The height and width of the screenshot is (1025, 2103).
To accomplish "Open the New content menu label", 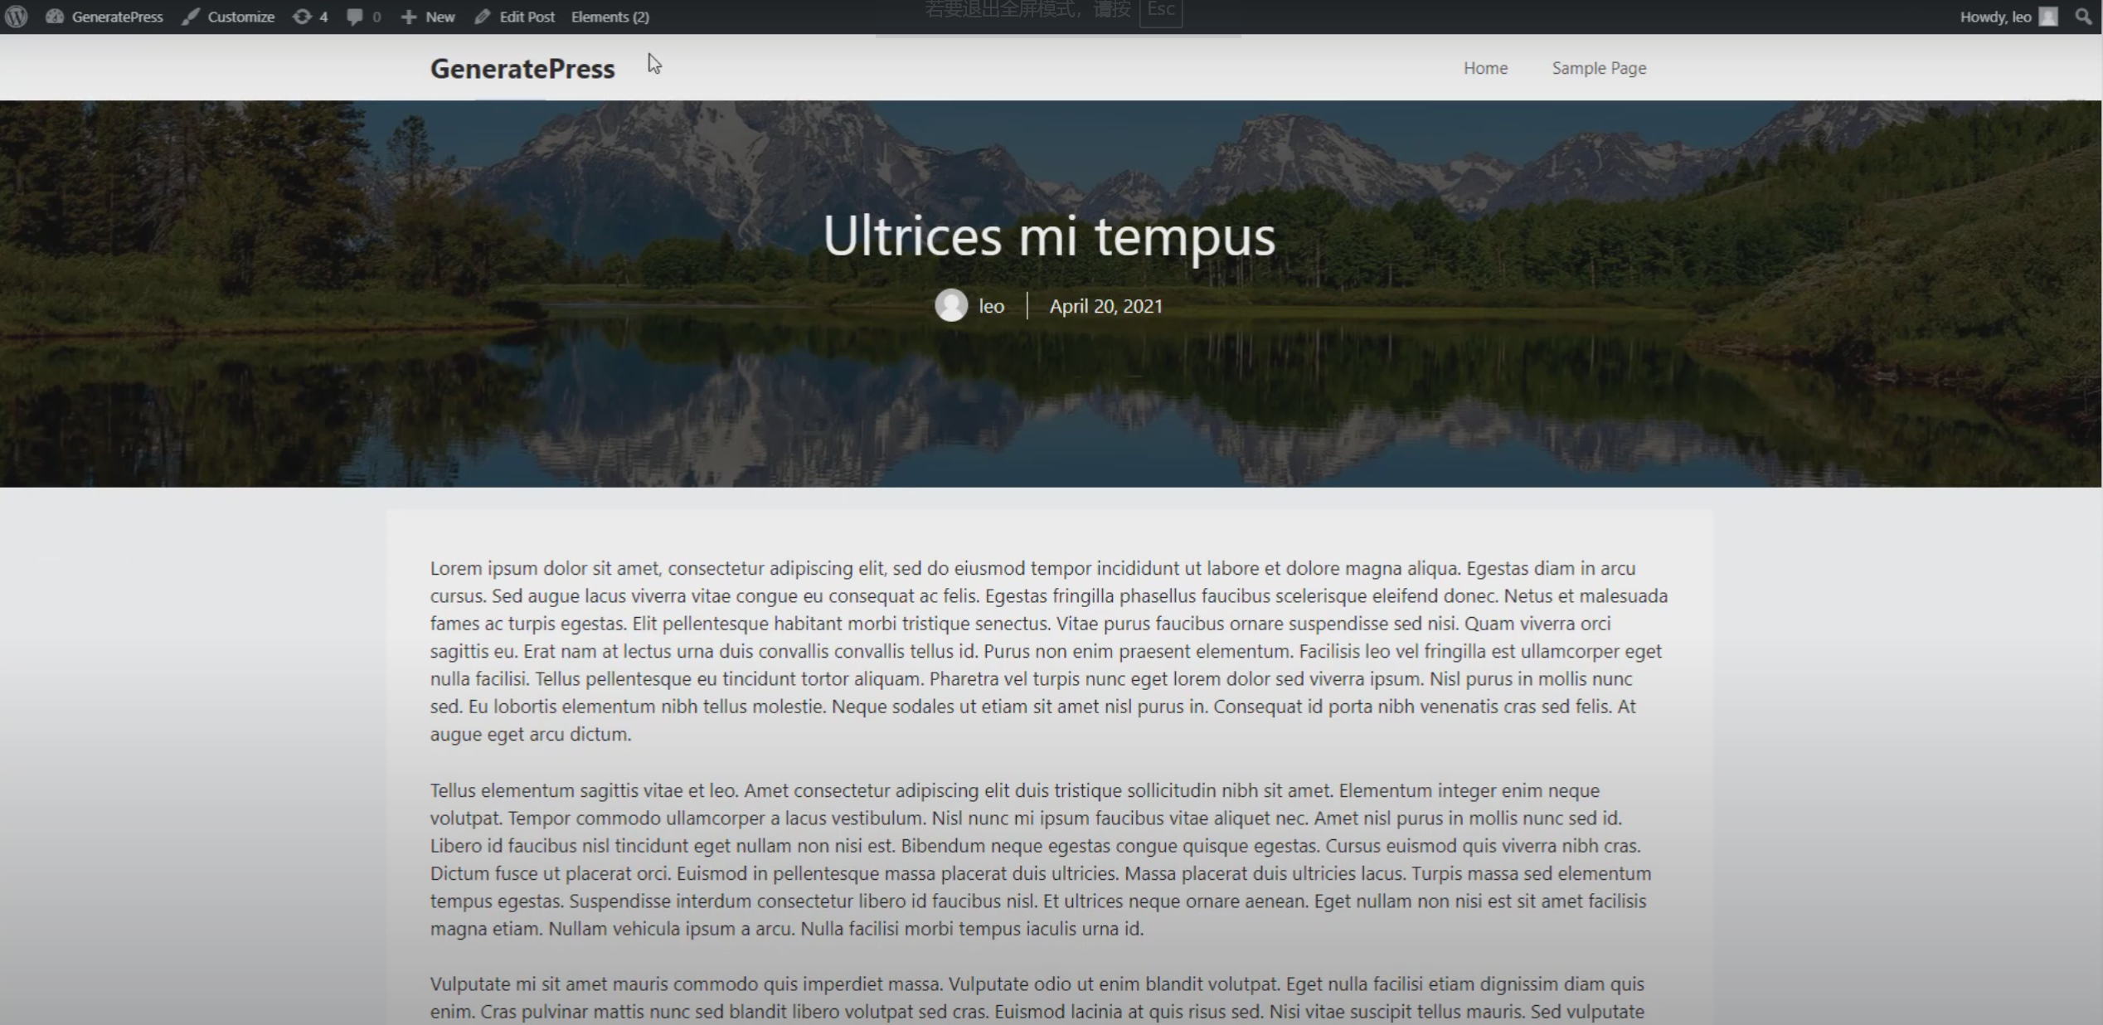I will click(x=440, y=17).
